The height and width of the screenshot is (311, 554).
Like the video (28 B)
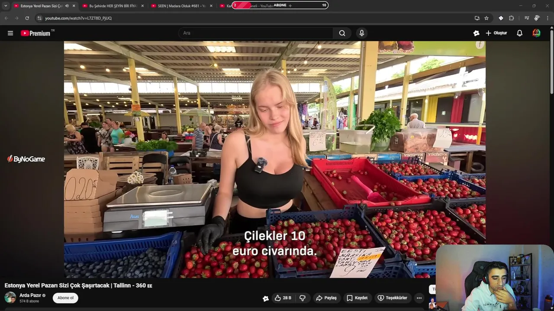[x=283, y=298]
